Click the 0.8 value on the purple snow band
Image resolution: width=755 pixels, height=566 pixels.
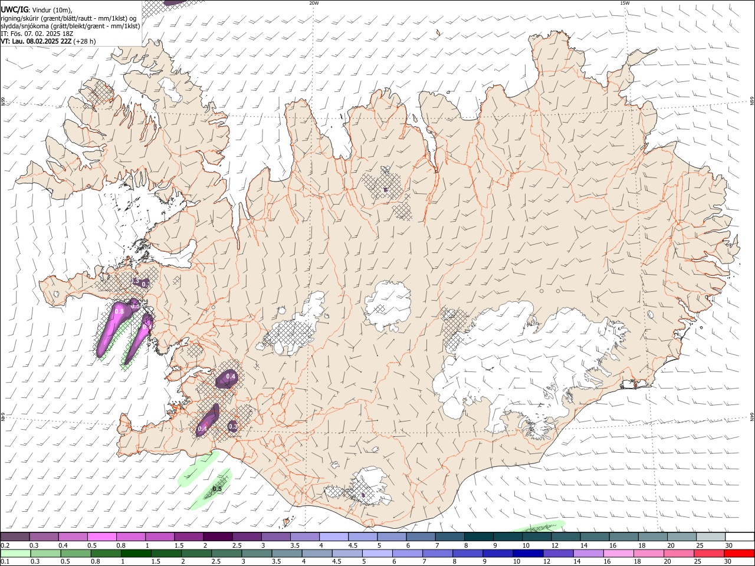[119, 311]
